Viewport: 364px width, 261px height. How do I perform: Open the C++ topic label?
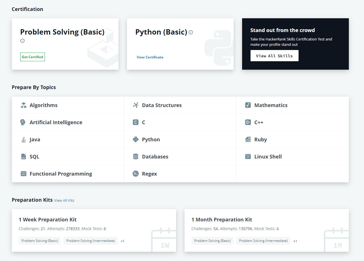(259, 122)
